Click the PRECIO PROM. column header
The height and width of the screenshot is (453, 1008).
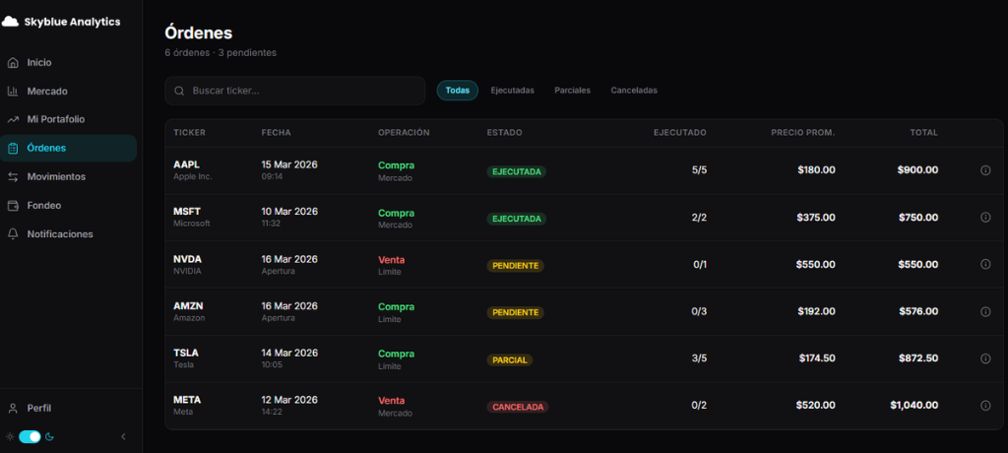click(803, 133)
